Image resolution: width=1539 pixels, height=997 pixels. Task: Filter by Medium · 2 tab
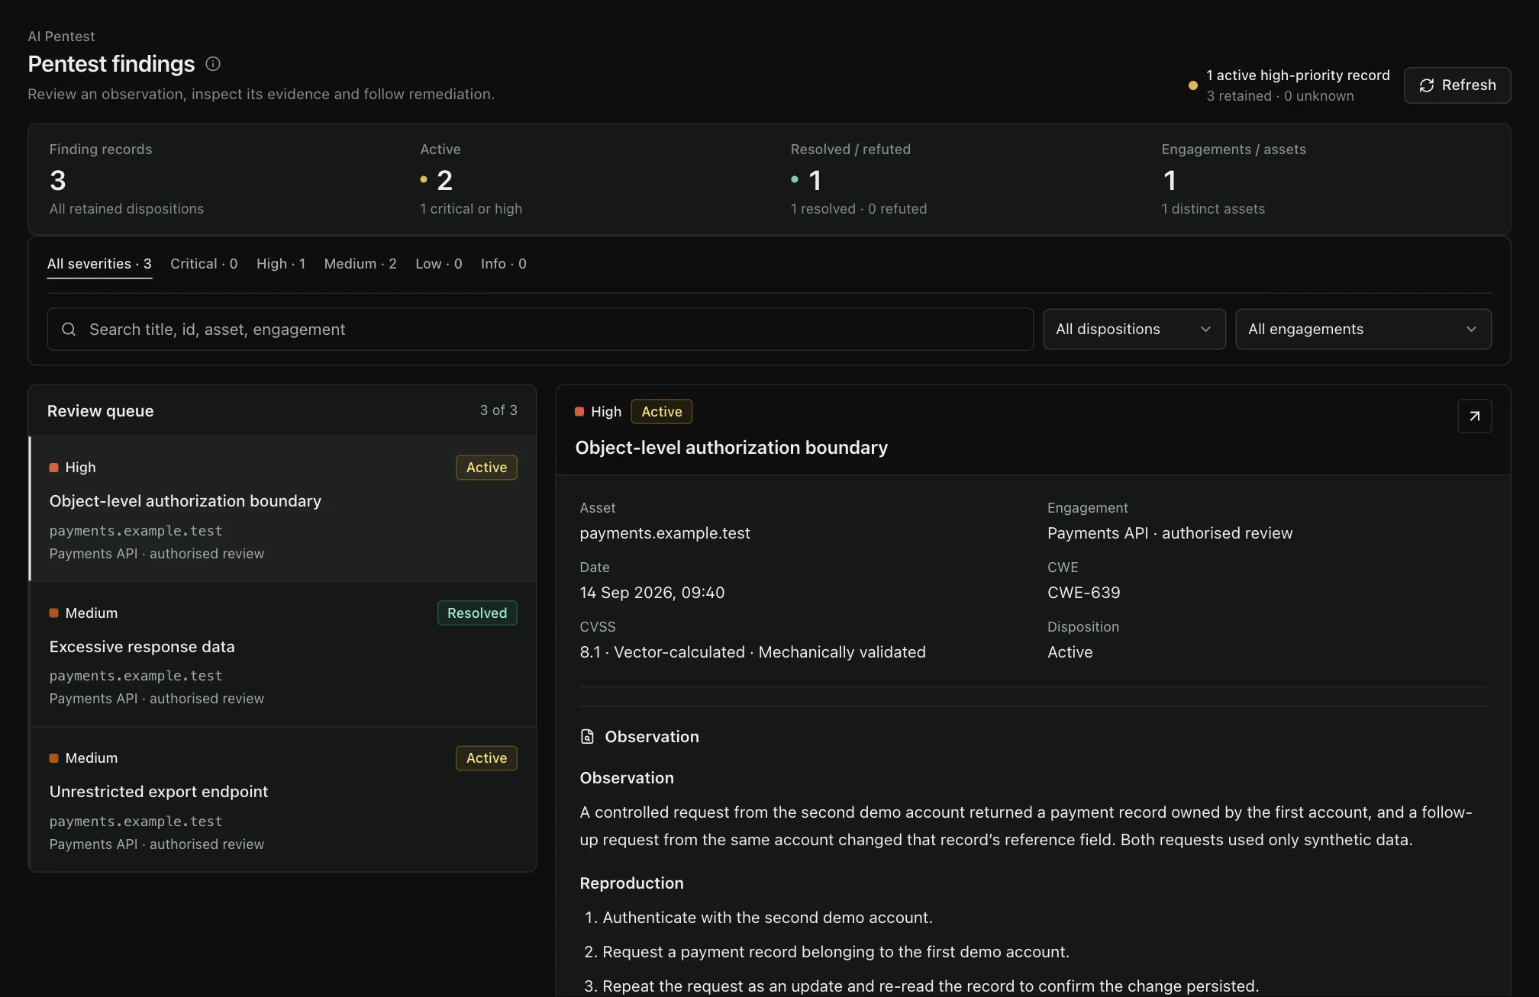click(360, 264)
